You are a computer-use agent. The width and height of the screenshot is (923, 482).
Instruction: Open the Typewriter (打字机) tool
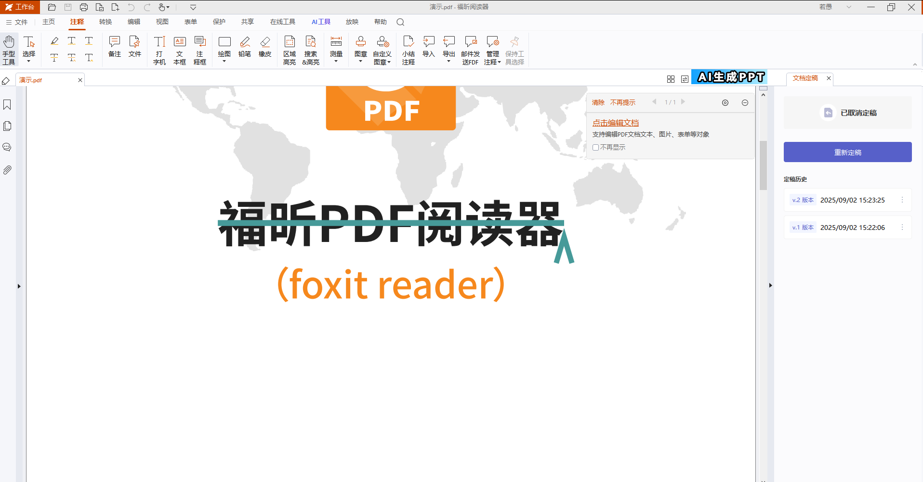159,50
